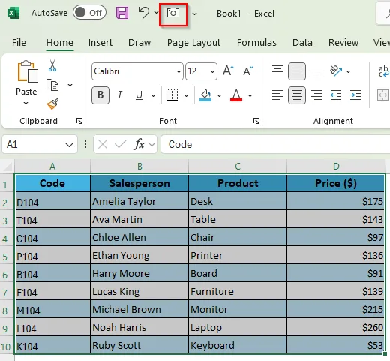Open the Clipboard dialog launcher

[x=79, y=121]
